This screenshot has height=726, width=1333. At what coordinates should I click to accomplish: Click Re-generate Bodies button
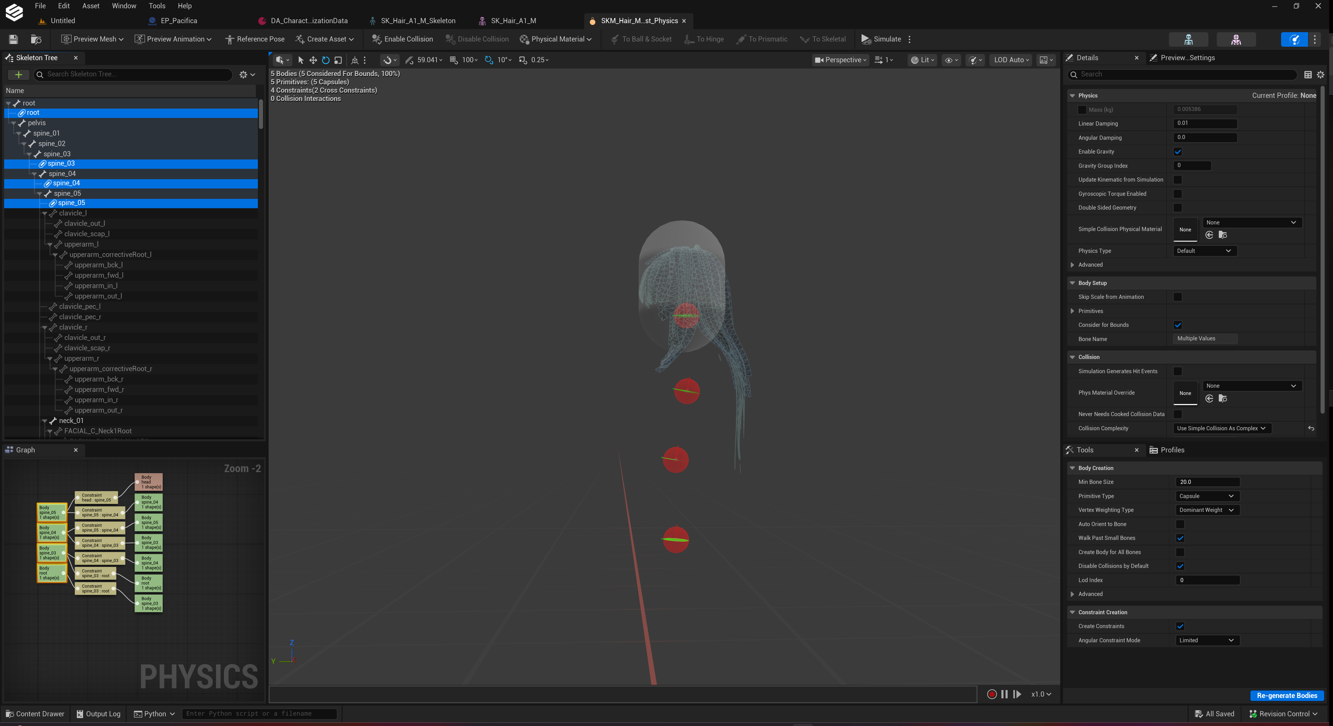click(x=1287, y=696)
